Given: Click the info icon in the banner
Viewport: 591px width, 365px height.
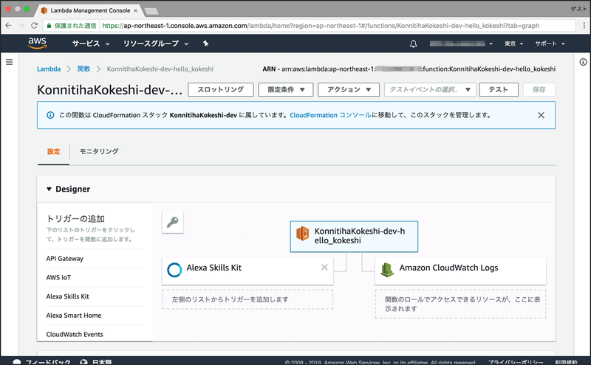Looking at the screenshot, I should 50,115.
